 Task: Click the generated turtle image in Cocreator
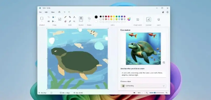click(x=143, y=49)
